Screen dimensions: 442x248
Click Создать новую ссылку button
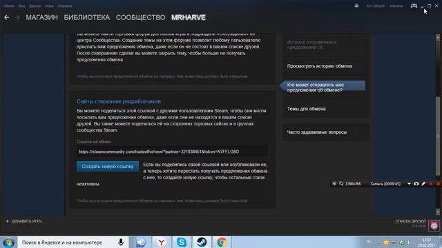108,167
